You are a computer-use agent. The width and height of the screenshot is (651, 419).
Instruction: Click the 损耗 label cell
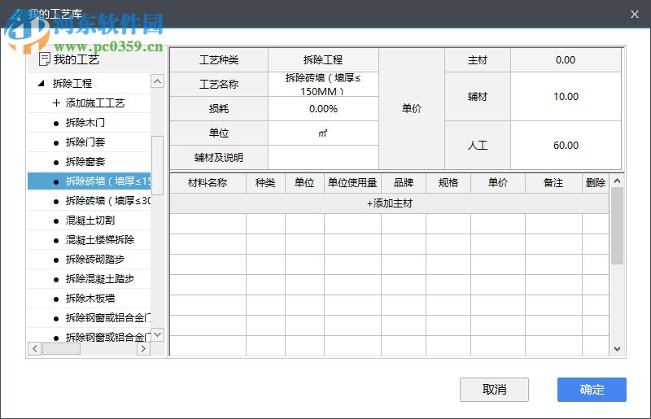coord(219,109)
